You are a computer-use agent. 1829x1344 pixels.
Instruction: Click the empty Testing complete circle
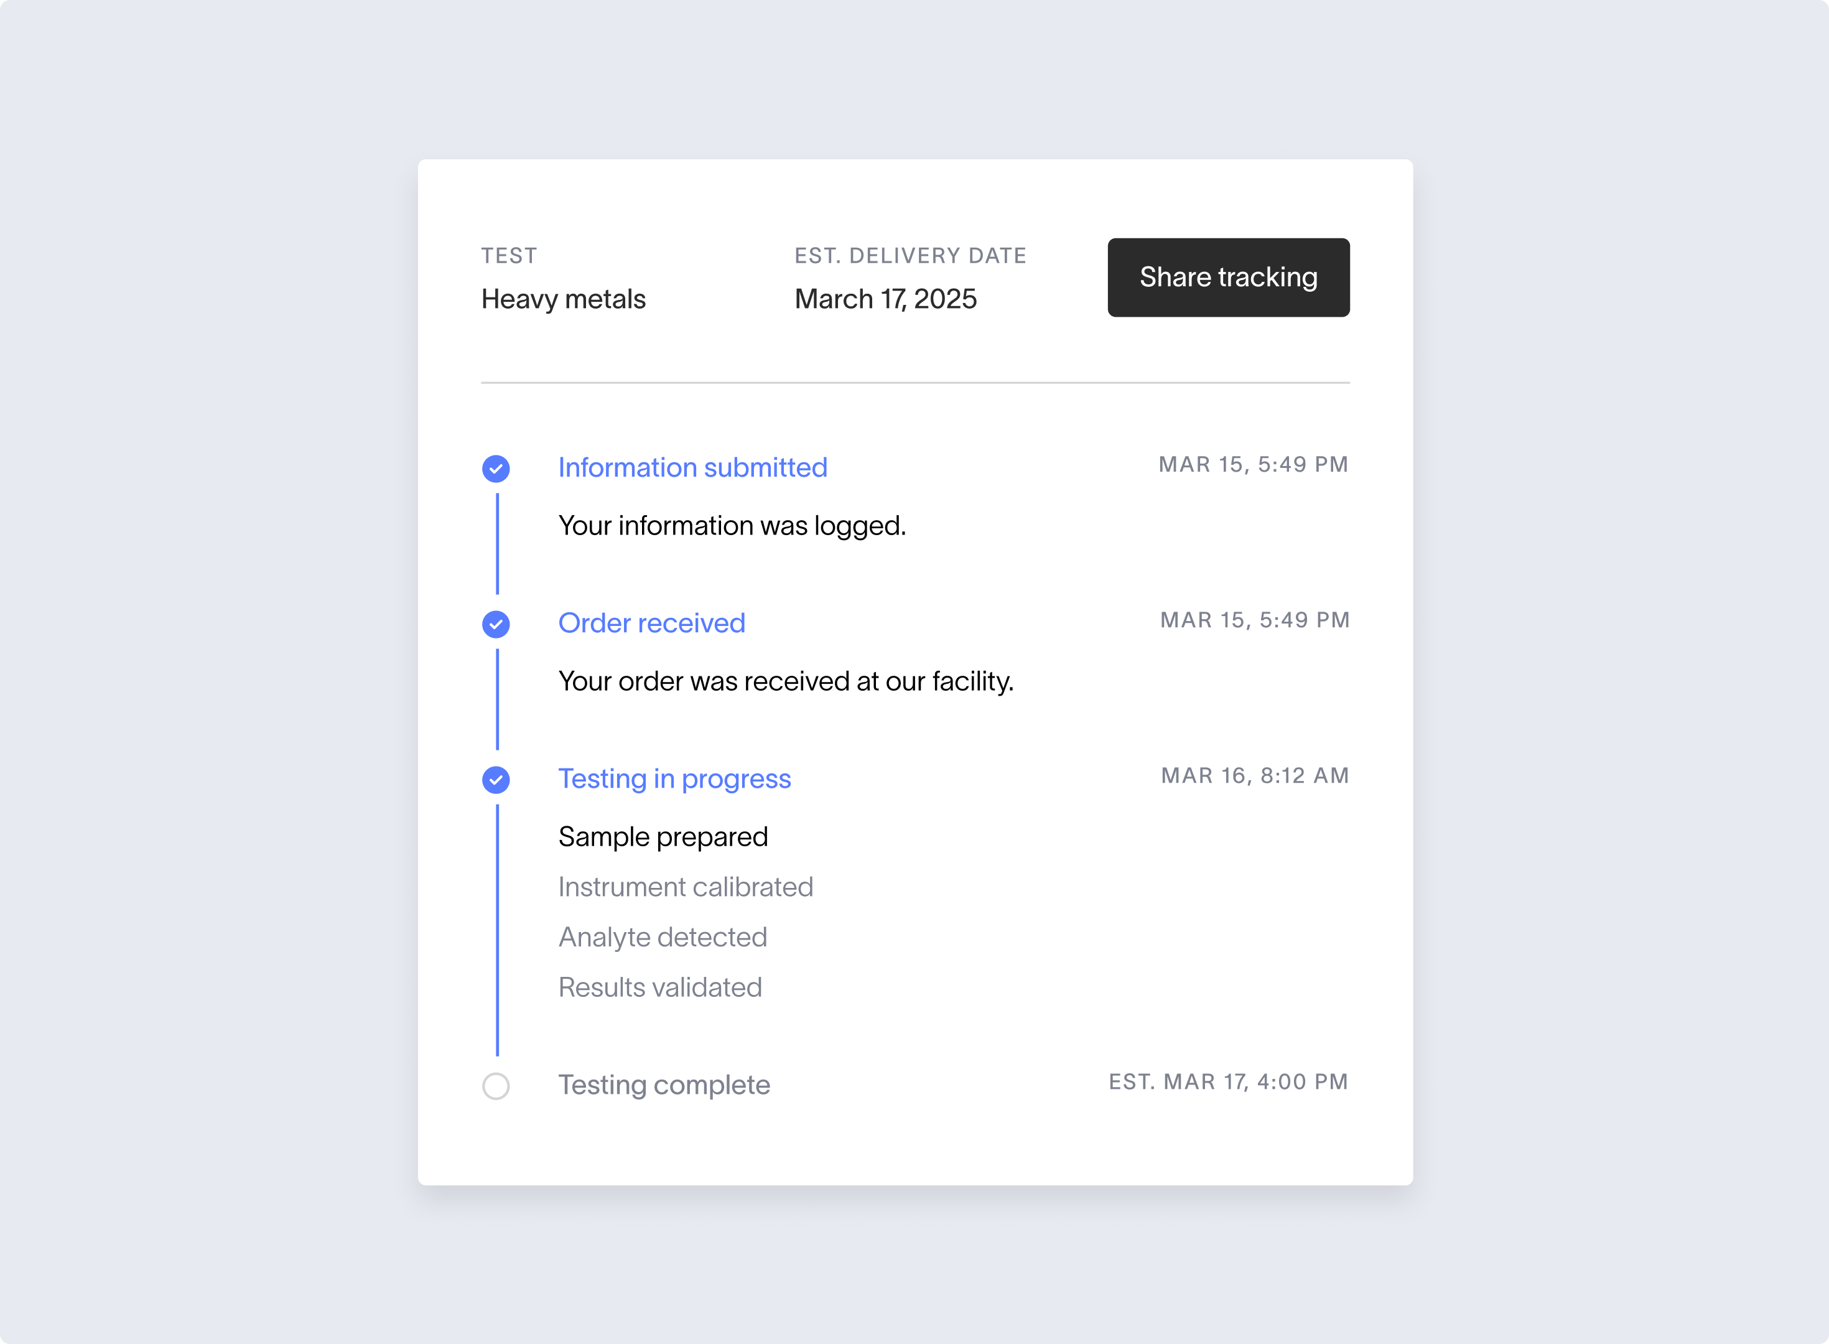(496, 1086)
